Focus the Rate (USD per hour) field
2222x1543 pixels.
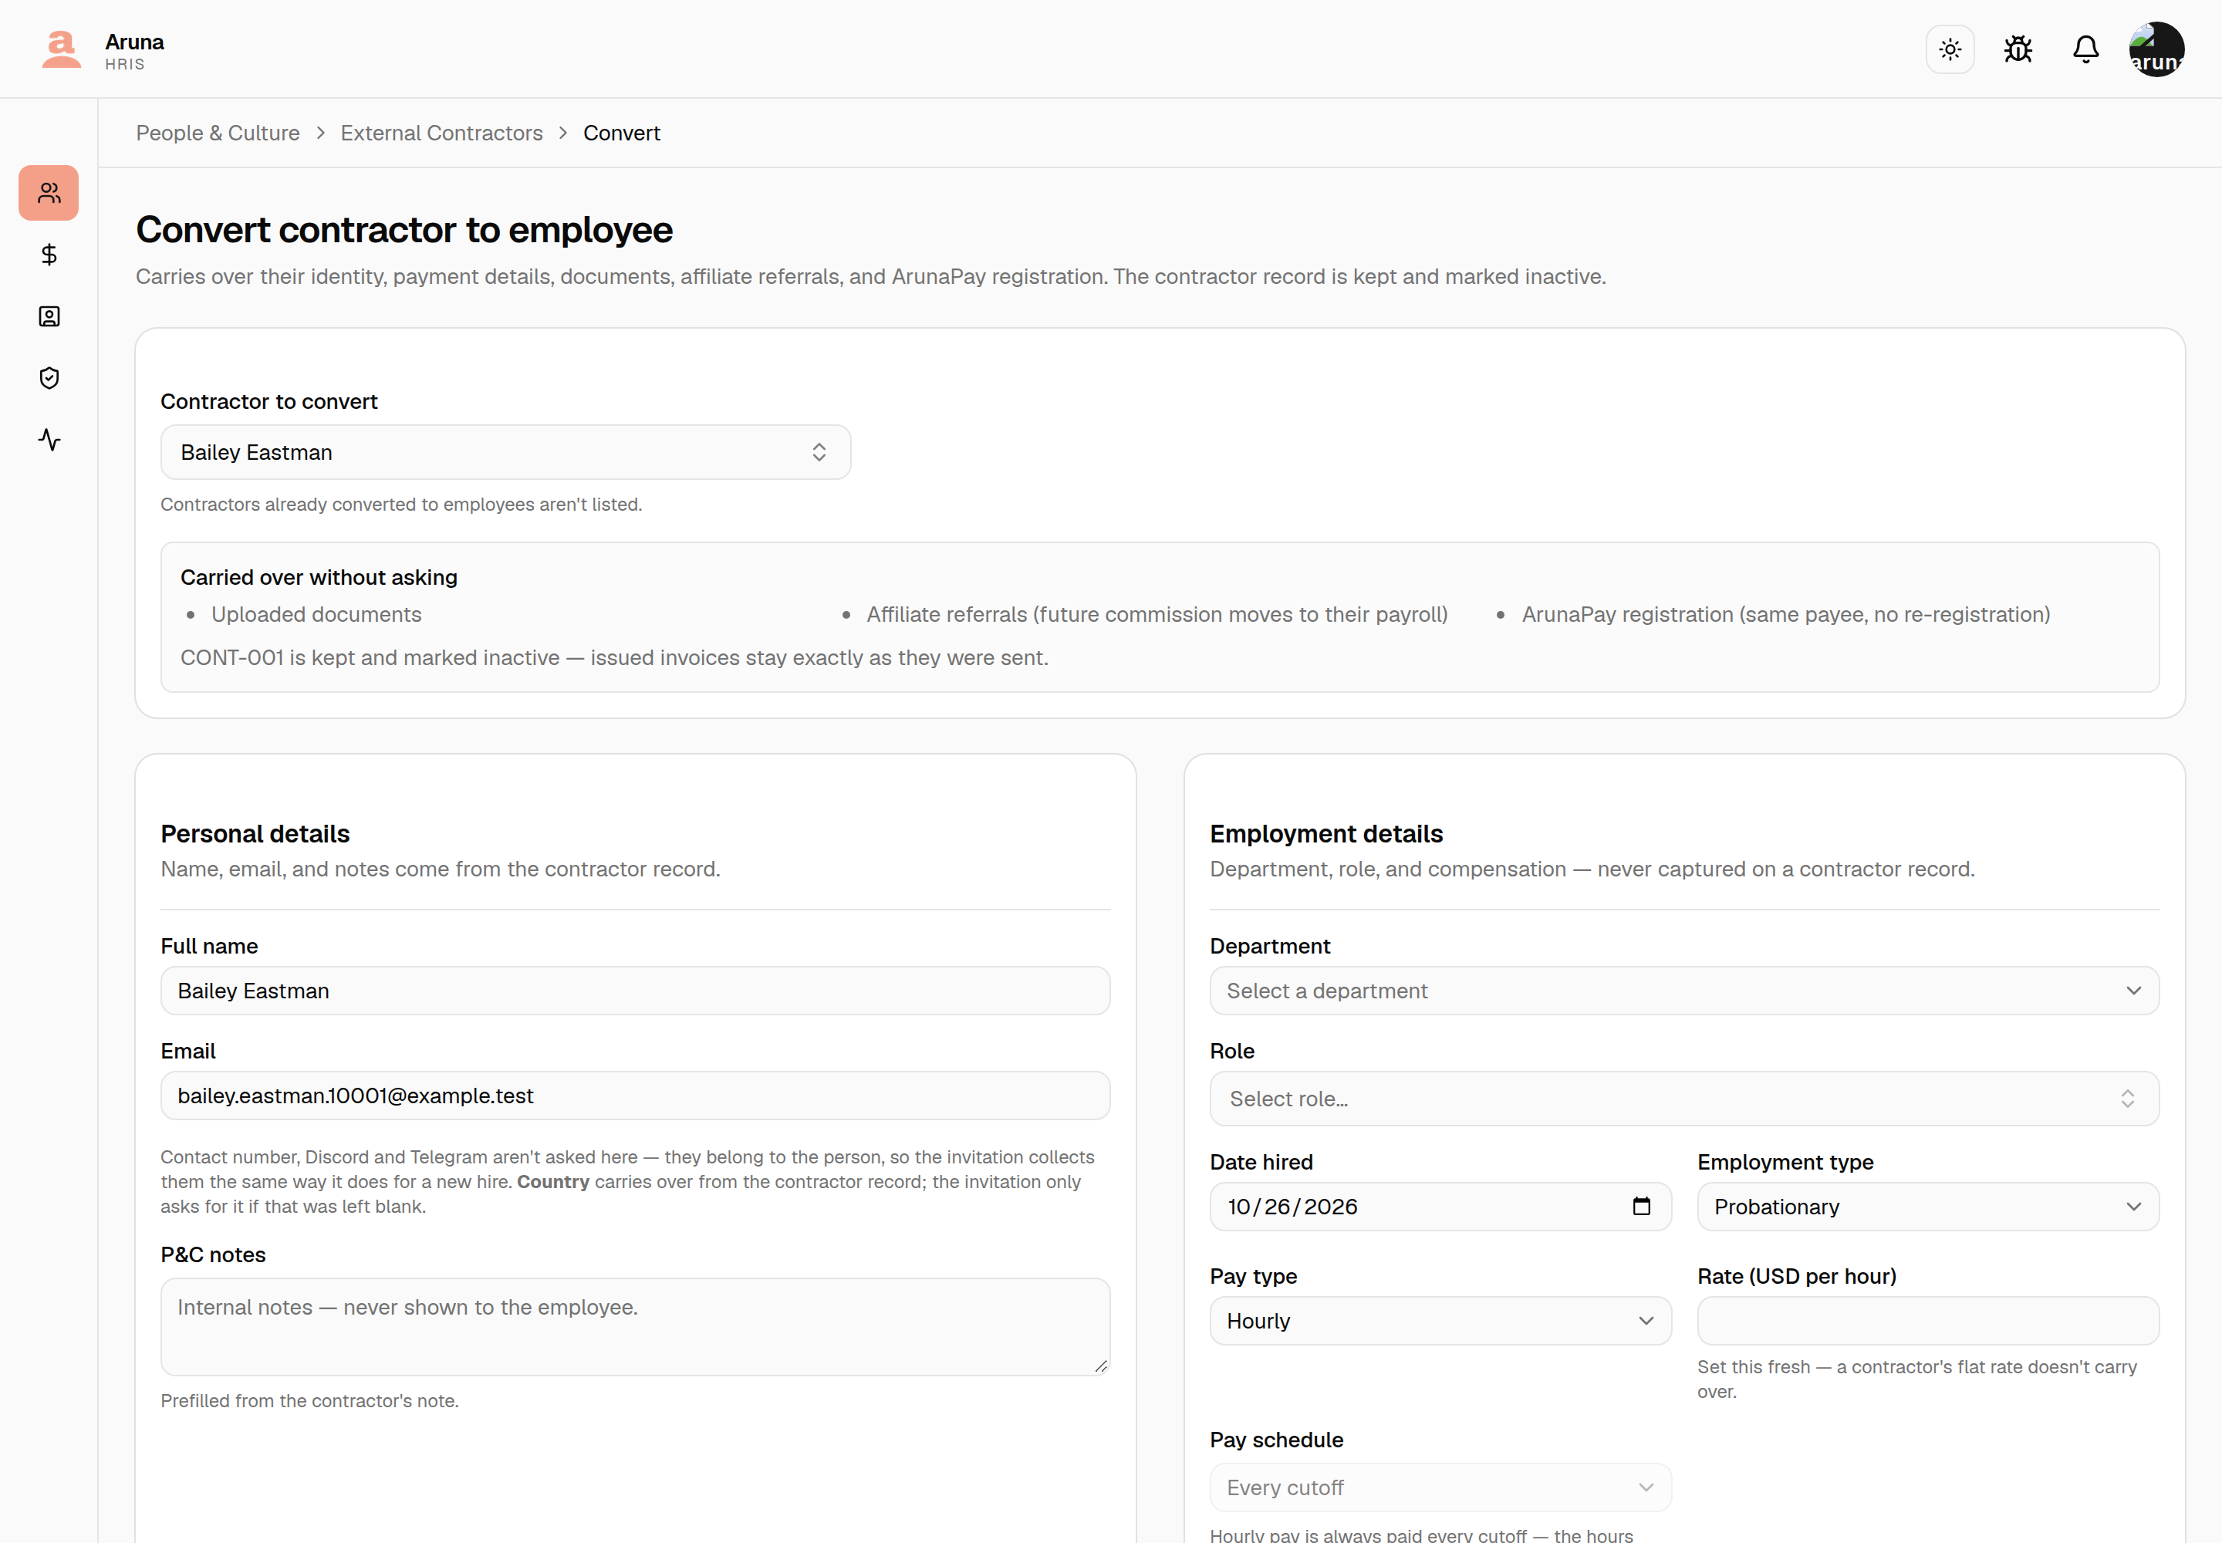(1928, 1321)
